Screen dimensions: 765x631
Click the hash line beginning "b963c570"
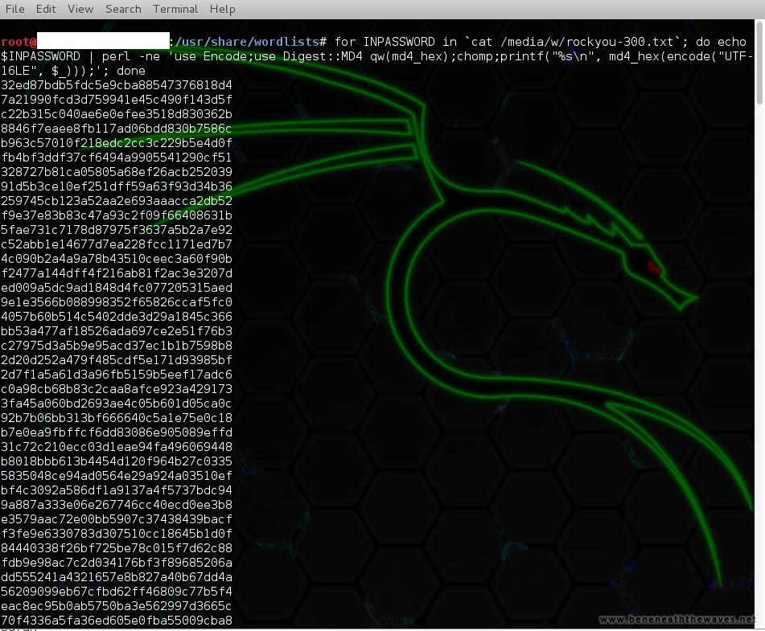click(117, 143)
